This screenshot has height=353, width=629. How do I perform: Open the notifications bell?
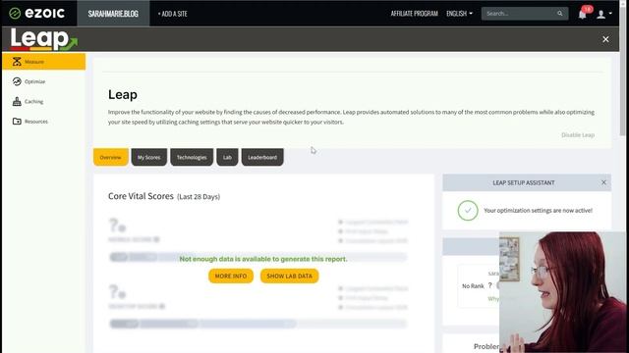(x=583, y=15)
